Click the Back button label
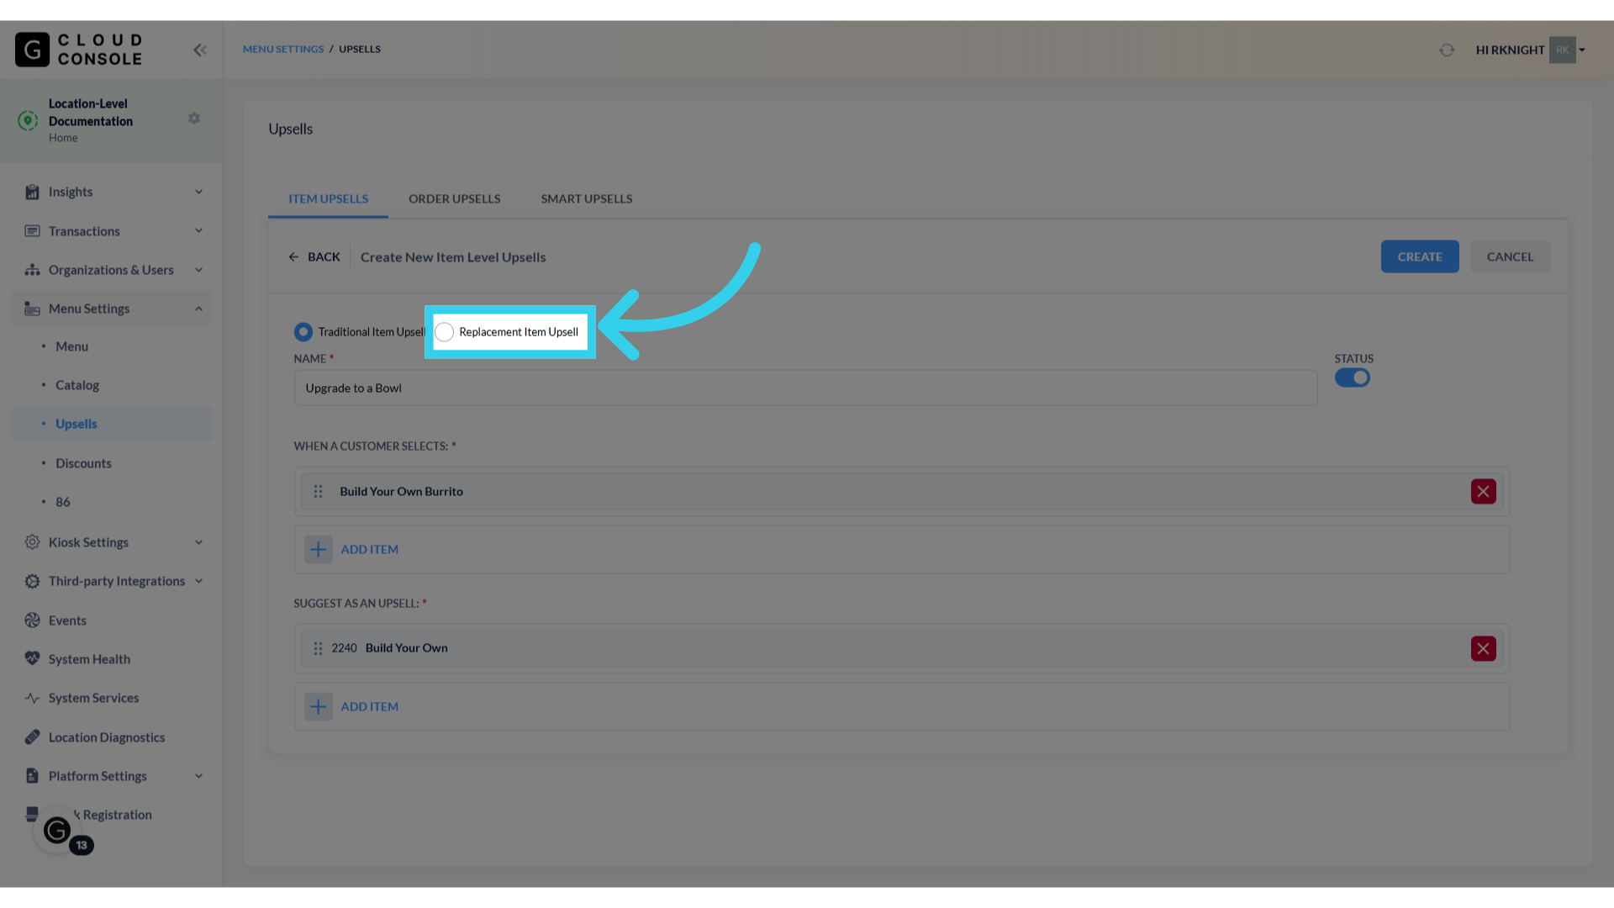The height and width of the screenshot is (908, 1614). tap(324, 257)
